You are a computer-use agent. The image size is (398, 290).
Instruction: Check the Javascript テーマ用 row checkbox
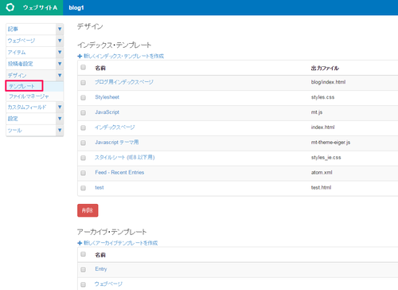[84, 143]
